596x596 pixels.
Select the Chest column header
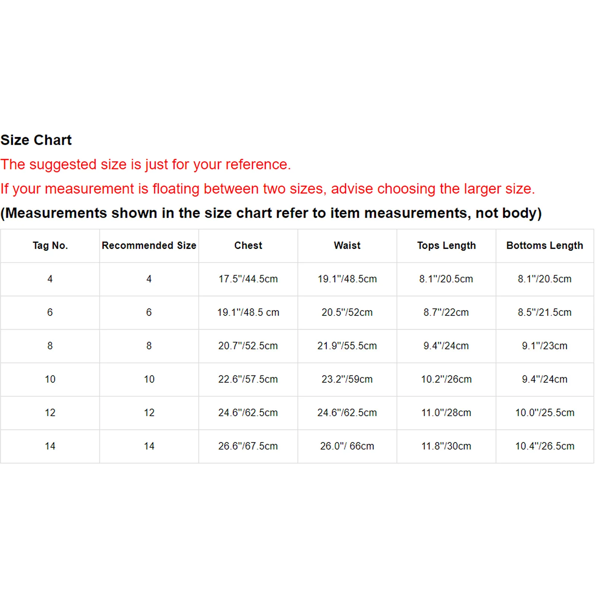(248, 245)
